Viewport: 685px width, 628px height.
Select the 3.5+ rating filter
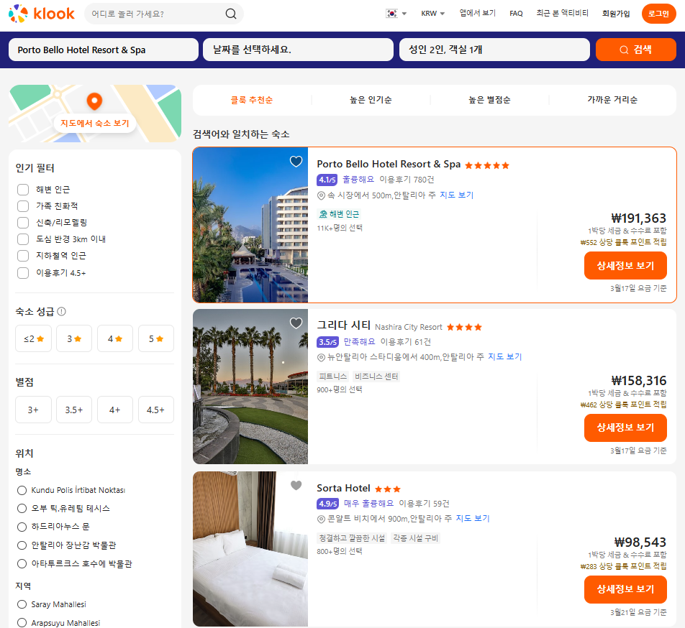tap(74, 410)
